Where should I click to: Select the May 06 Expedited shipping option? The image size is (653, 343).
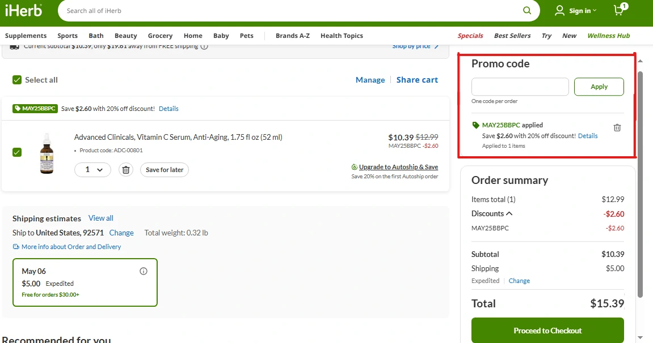(x=85, y=282)
